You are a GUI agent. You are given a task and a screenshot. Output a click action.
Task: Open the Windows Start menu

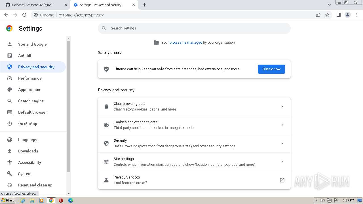(x=8, y=200)
